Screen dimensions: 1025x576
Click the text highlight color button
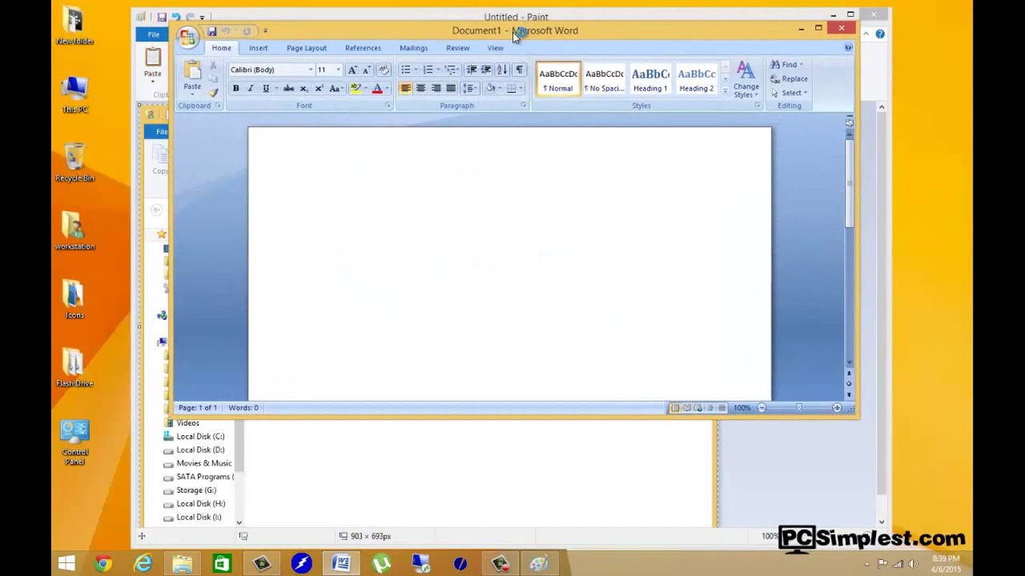(x=356, y=88)
